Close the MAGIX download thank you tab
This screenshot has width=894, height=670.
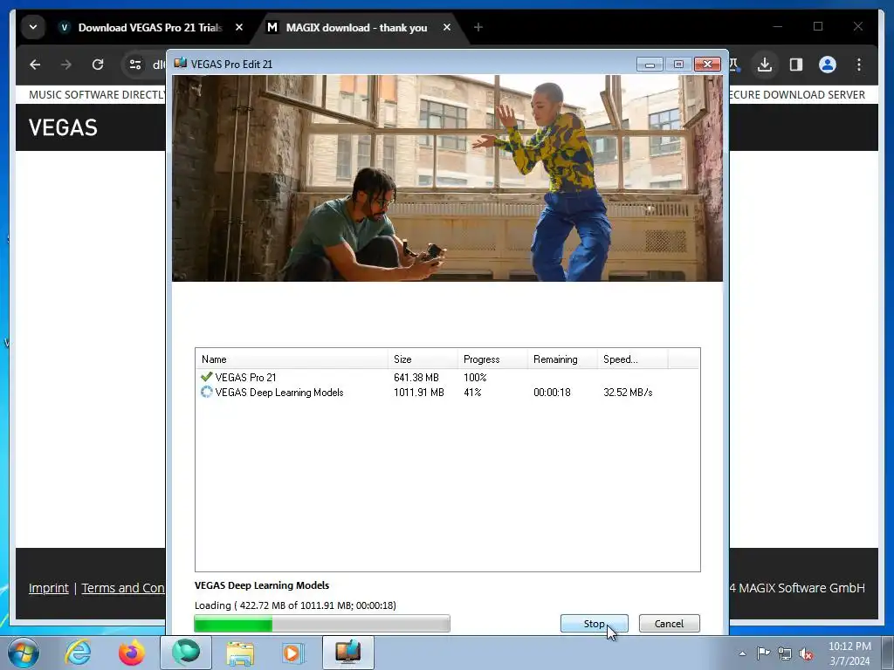coord(447,27)
